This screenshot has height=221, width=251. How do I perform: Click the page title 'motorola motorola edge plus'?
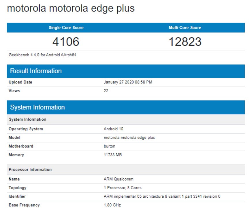[71, 8]
